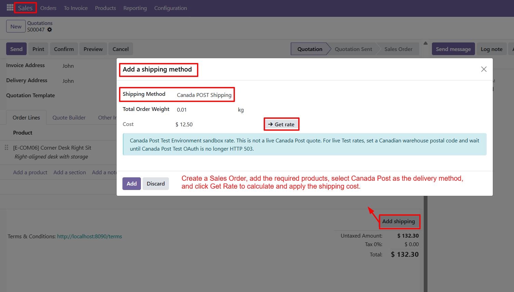The width and height of the screenshot is (514, 292).
Task: Open the Terms & Conditions link
Action: click(x=90, y=236)
